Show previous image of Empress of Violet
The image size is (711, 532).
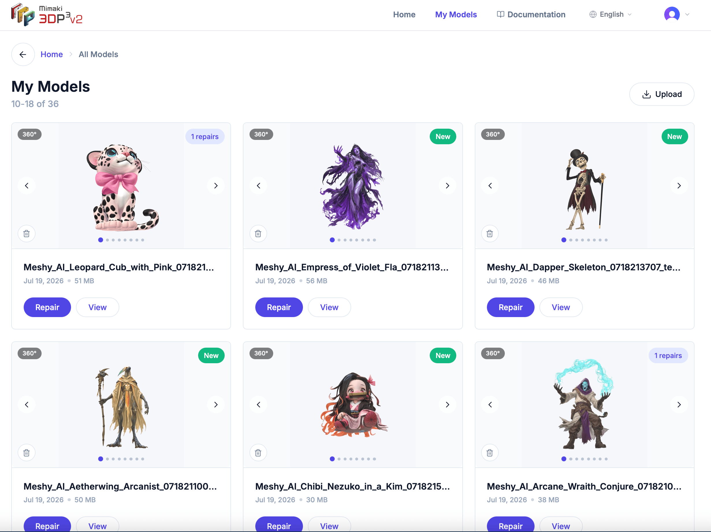(x=258, y=186)
